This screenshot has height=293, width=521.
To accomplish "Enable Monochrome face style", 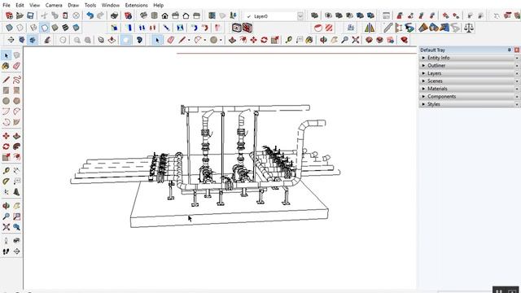I will (x=76, y=28).
